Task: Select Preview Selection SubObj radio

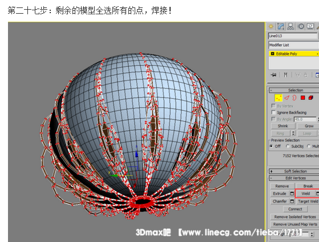Action: click(x=288, y=146)
